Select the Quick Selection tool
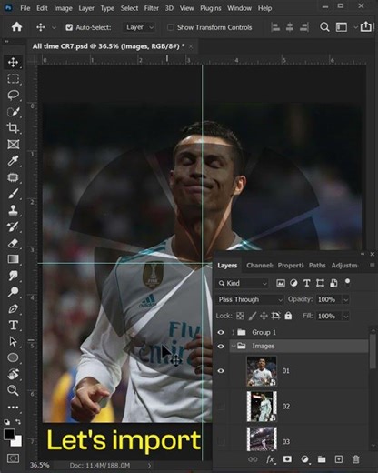 point(13,112)
